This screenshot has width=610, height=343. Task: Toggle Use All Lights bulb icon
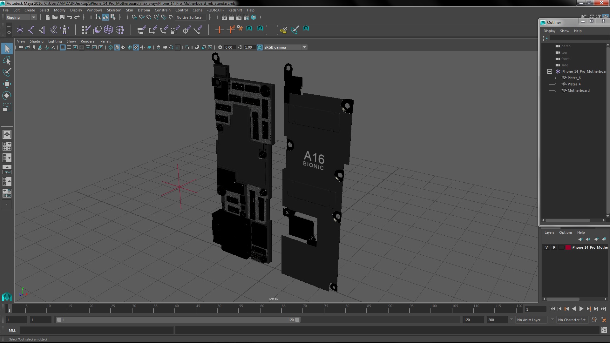[x=142, y=47]
